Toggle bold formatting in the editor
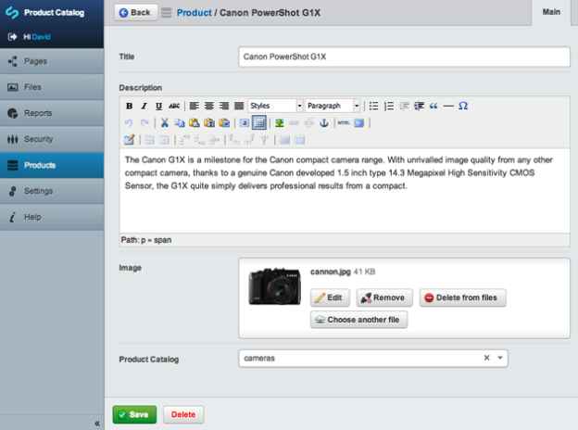The width and height of the screenshot is (578, 430). 129,106
